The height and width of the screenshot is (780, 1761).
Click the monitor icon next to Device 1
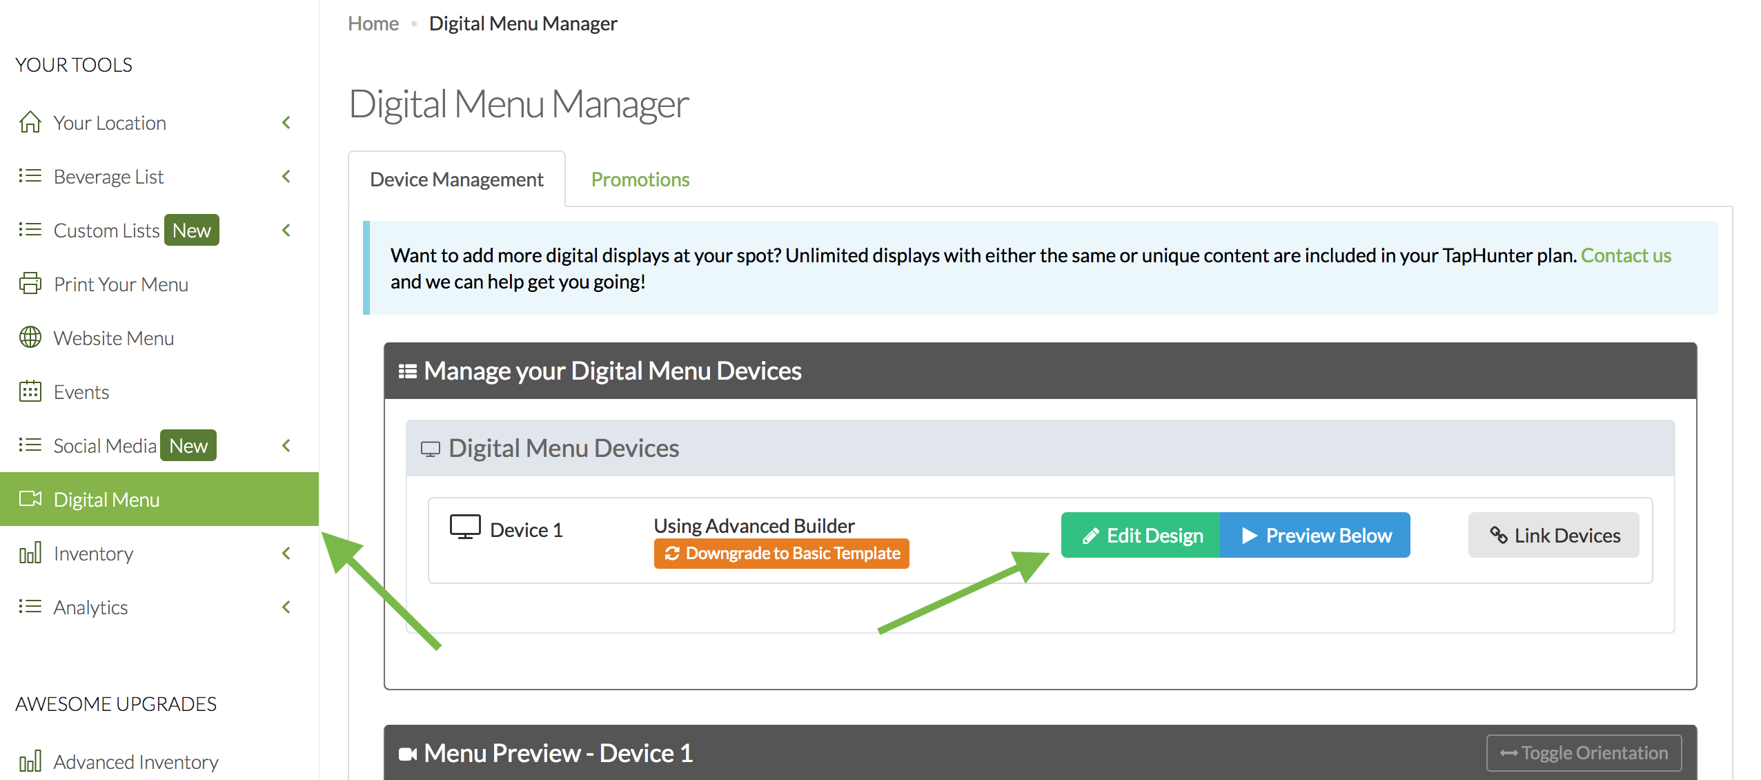[465, 528]
